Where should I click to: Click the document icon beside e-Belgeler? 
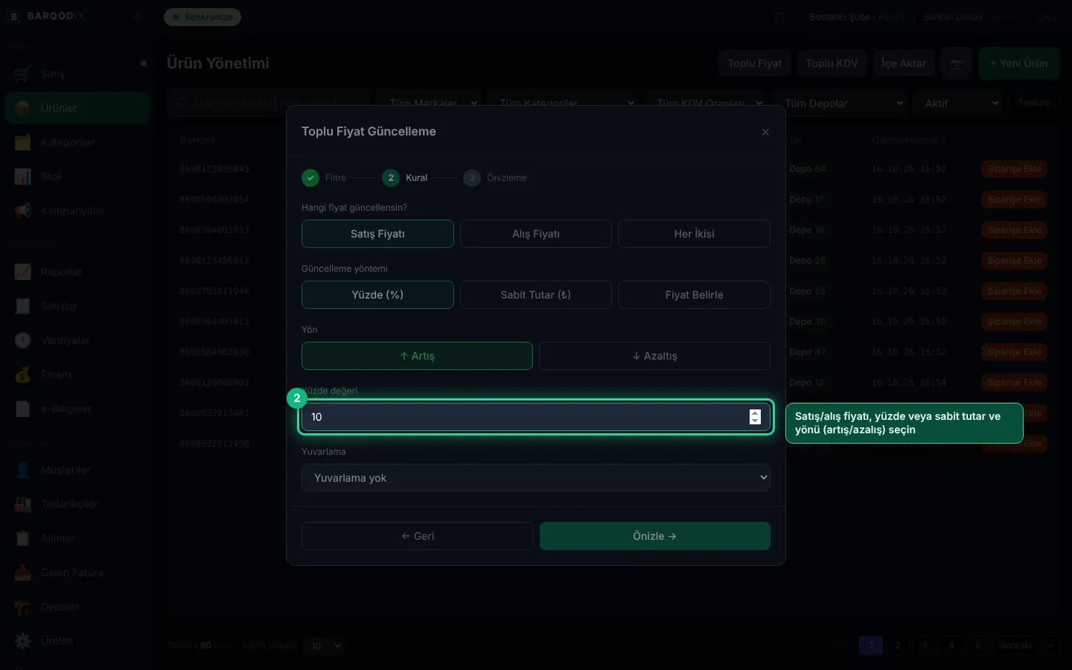[23, 409]
